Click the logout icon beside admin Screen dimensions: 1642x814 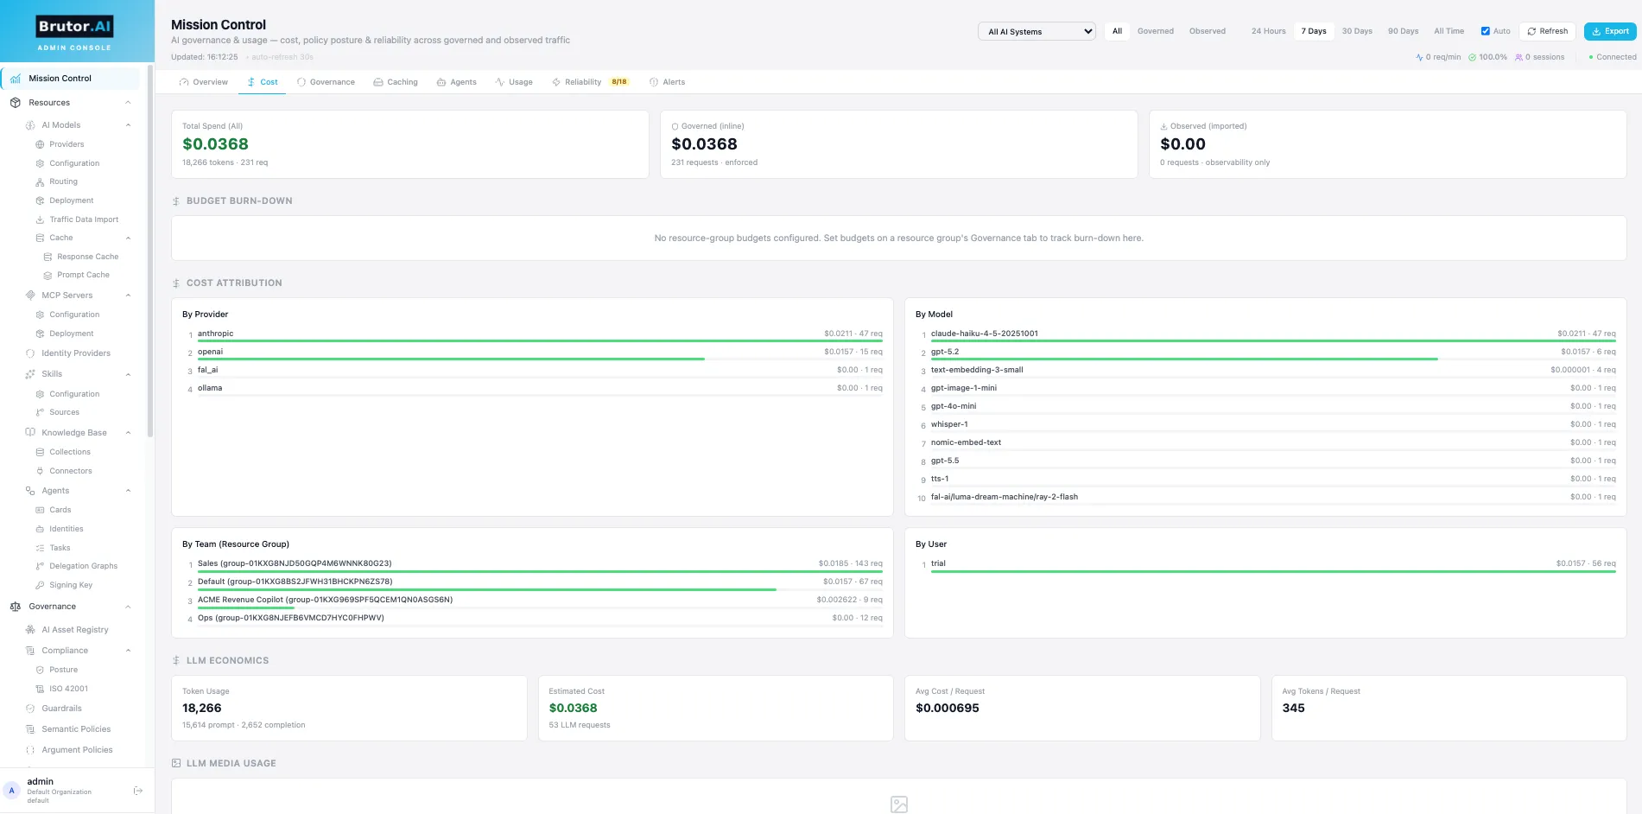pos(137,791)
